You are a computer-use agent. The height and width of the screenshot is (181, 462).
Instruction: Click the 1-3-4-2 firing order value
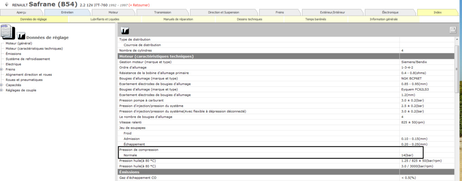[407, 67]
